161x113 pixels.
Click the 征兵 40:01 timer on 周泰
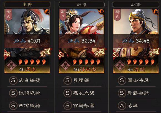pyautogui.click(x=27, y=41)
